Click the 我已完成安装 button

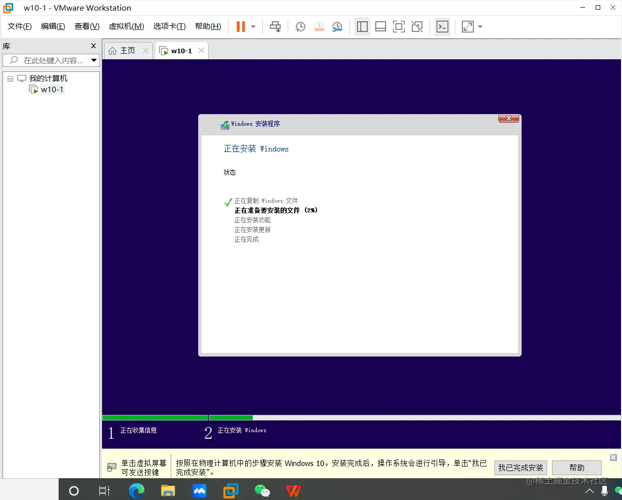coord(520,468)
